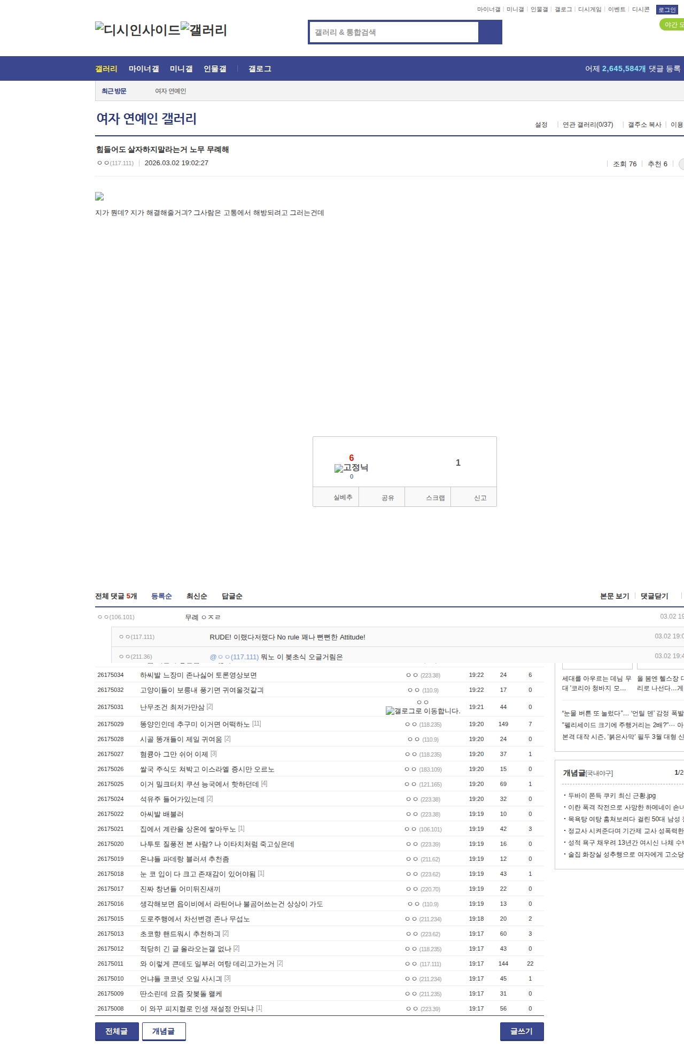Open 마이너갤 in the top utility links
This screenshot has width=684, height=1048.
pyautogui.click(x=488, y=10)
